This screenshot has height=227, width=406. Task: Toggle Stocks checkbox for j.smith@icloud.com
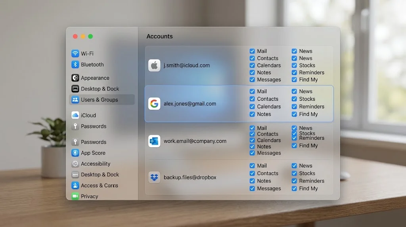pyautogui.click(x=294, y=65)
